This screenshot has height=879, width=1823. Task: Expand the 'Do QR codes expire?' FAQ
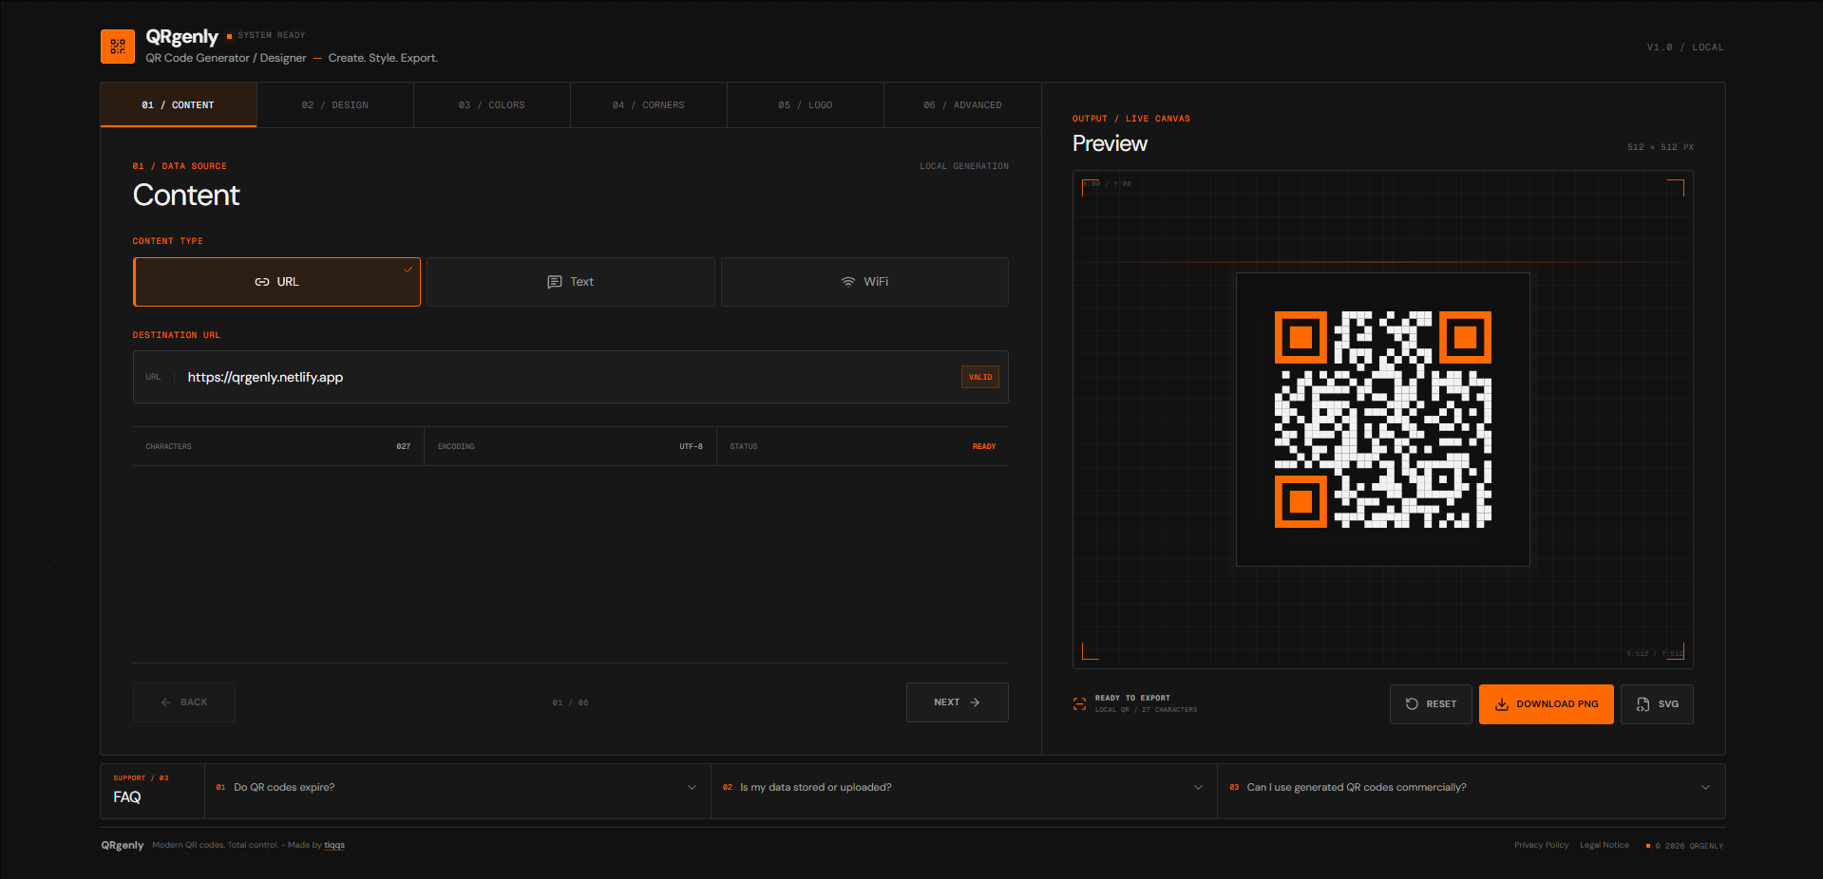point(458,788)
